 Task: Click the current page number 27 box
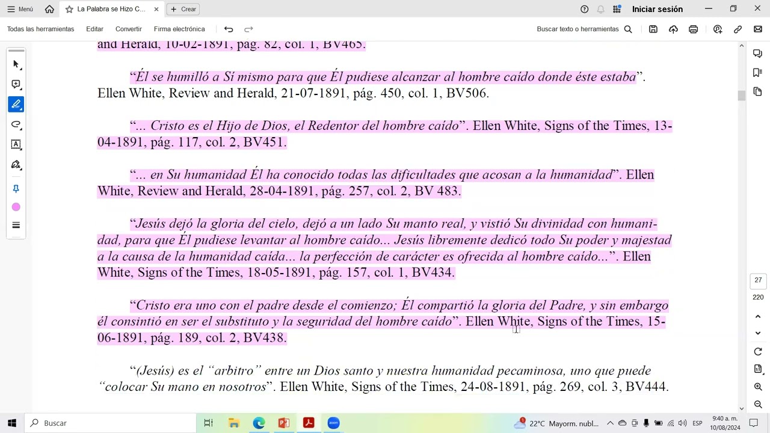pos(758,280)
